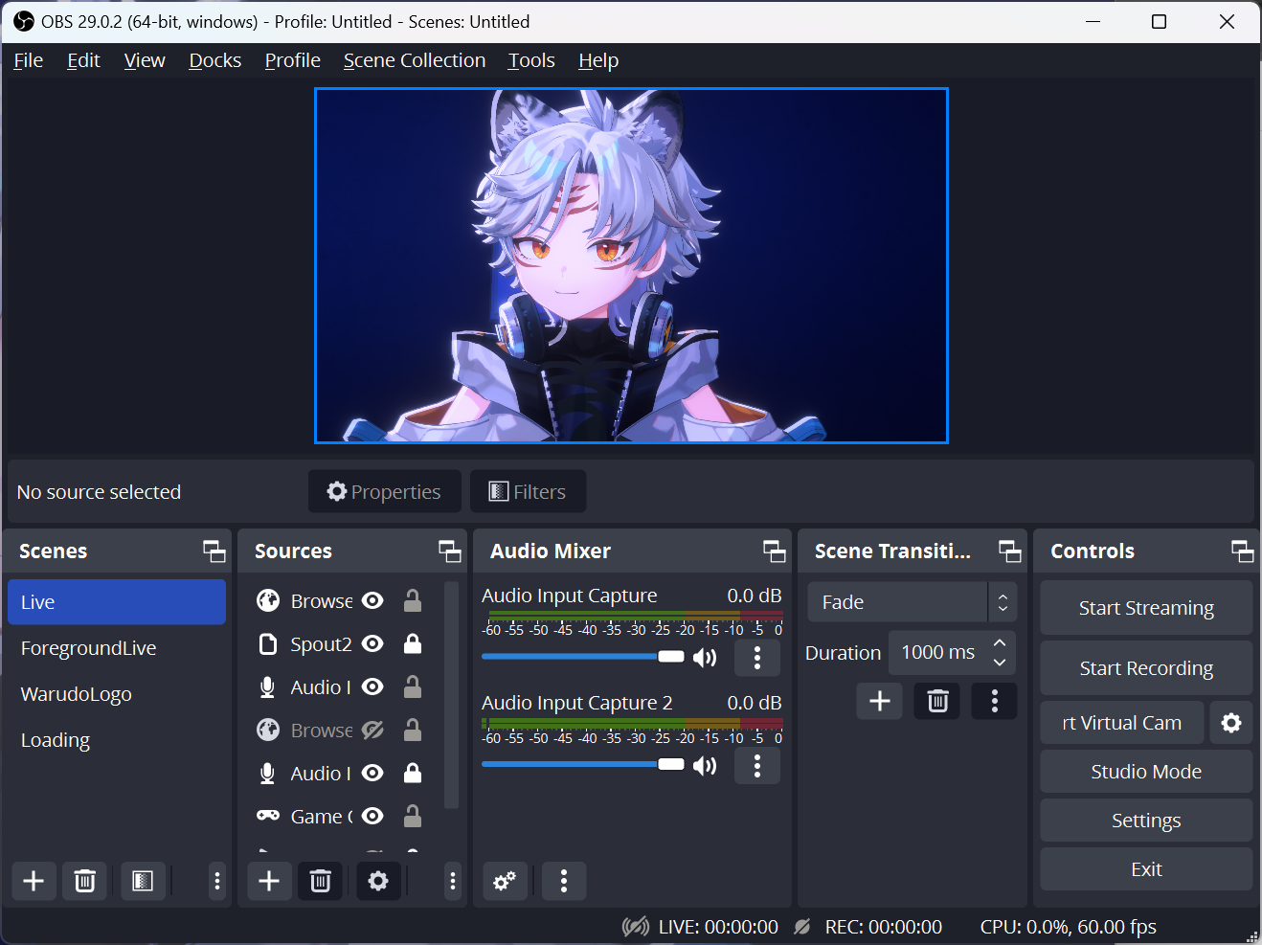Open the Edit menu
1262x945 pixels.
83,60
